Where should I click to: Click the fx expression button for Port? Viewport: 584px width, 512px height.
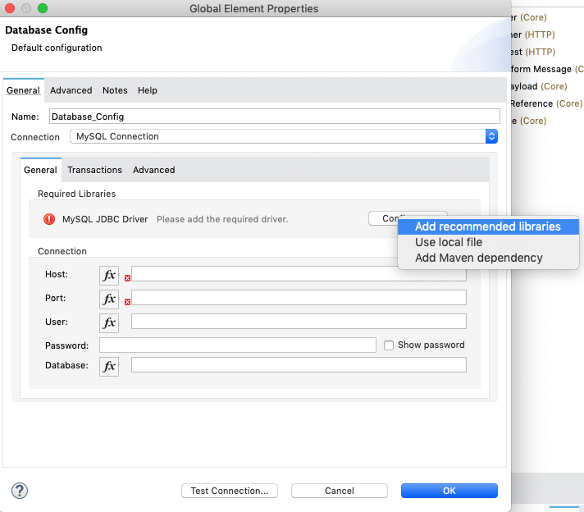[x=109, y=299]
